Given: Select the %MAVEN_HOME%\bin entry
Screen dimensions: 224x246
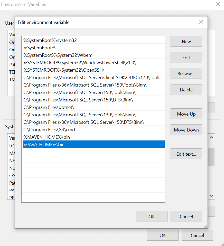Looking at the screenshot, I should [94, 137].
